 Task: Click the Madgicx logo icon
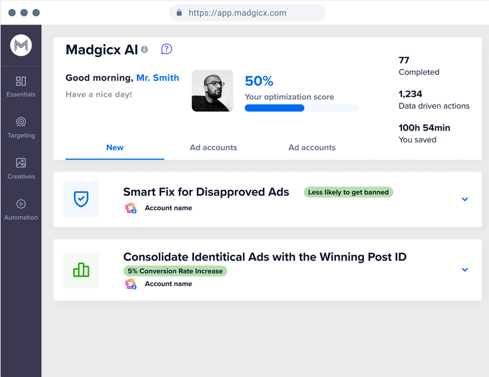(21, 45)
